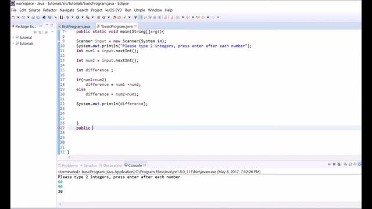The height and width of the screenshot is (209, 372).
Task: Open the Umple menu
Action: tap(139, 10)
